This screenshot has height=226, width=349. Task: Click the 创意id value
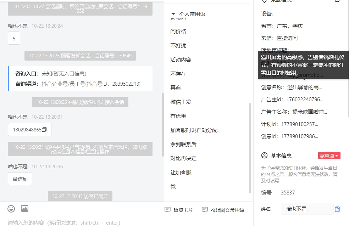tap(300, 136)
